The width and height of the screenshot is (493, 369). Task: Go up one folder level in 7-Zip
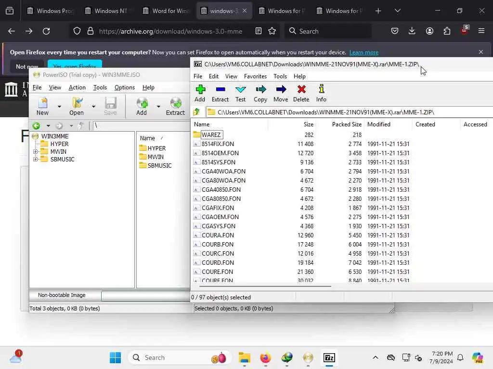[197, 111]
